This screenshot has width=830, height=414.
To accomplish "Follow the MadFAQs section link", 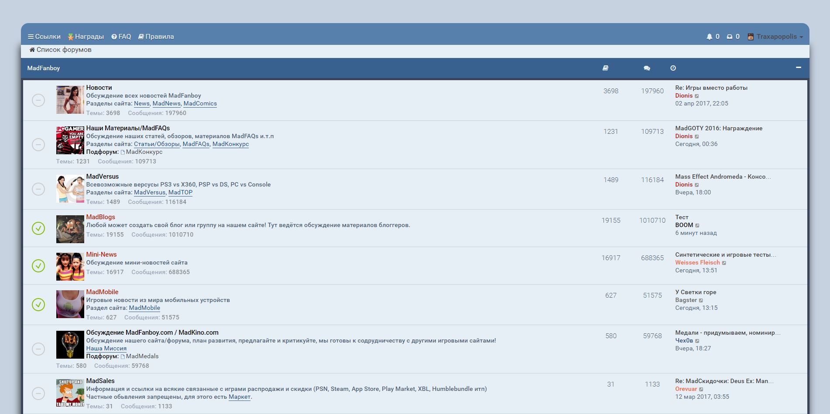I will (x=196, y=144).
